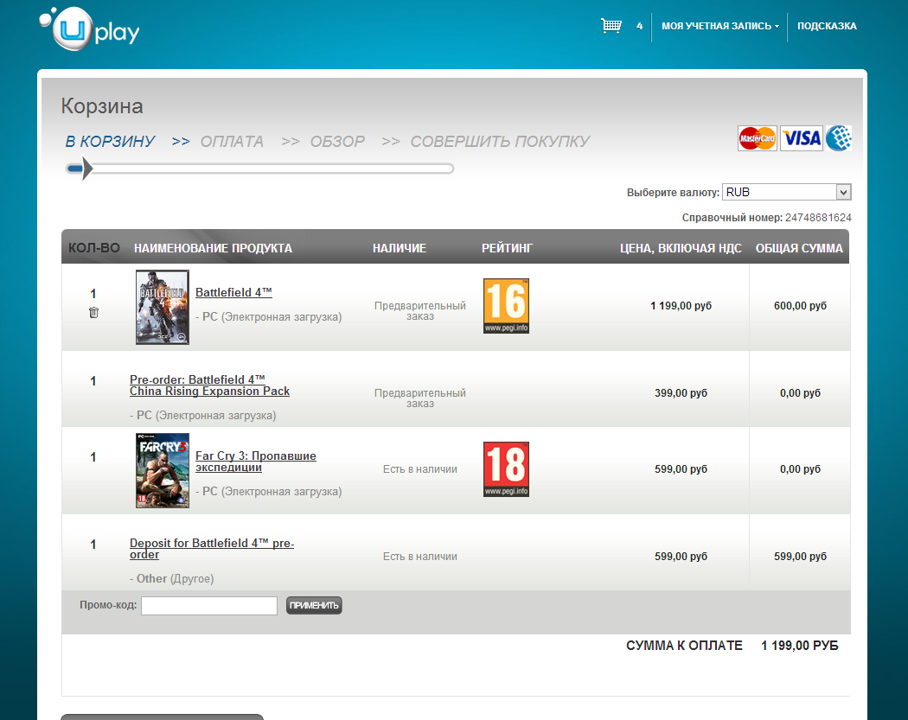The width and height of the screenshot is (908, 720).
Task: Click Far Cry 3 Есть в наличии status
Action: click(x=419, y=468)
